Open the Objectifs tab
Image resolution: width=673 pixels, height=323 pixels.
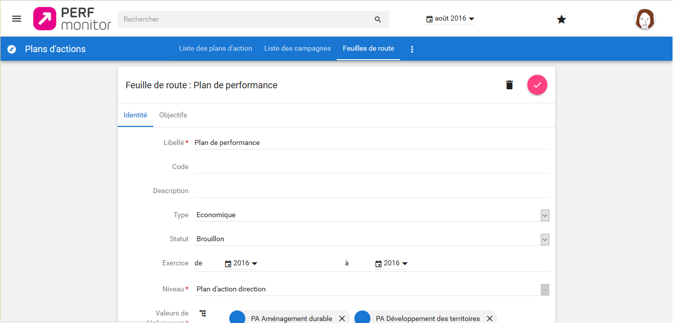click(x=173, y=115)
